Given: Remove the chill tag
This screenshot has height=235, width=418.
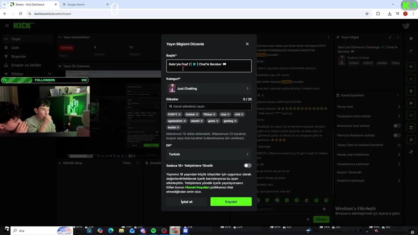Looking at the screenshot, I should coord(242,115).
